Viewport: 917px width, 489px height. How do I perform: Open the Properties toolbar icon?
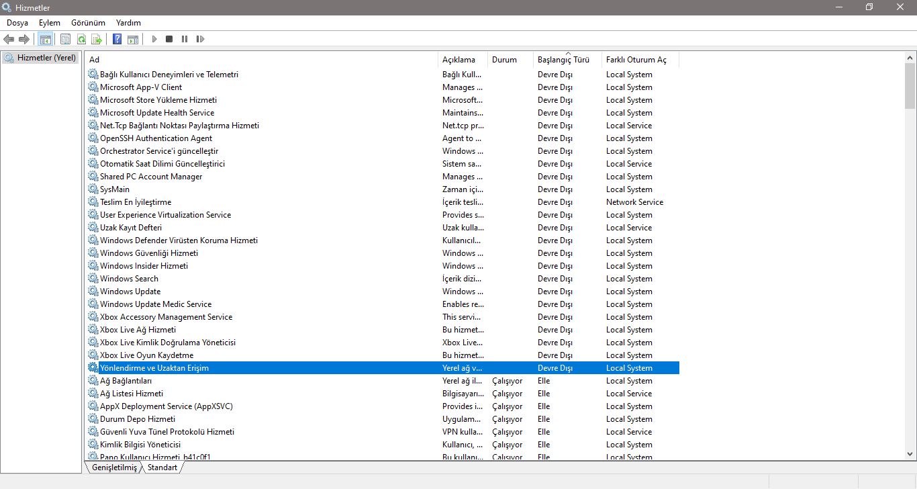pyautogui.click(x=65, y=39)
